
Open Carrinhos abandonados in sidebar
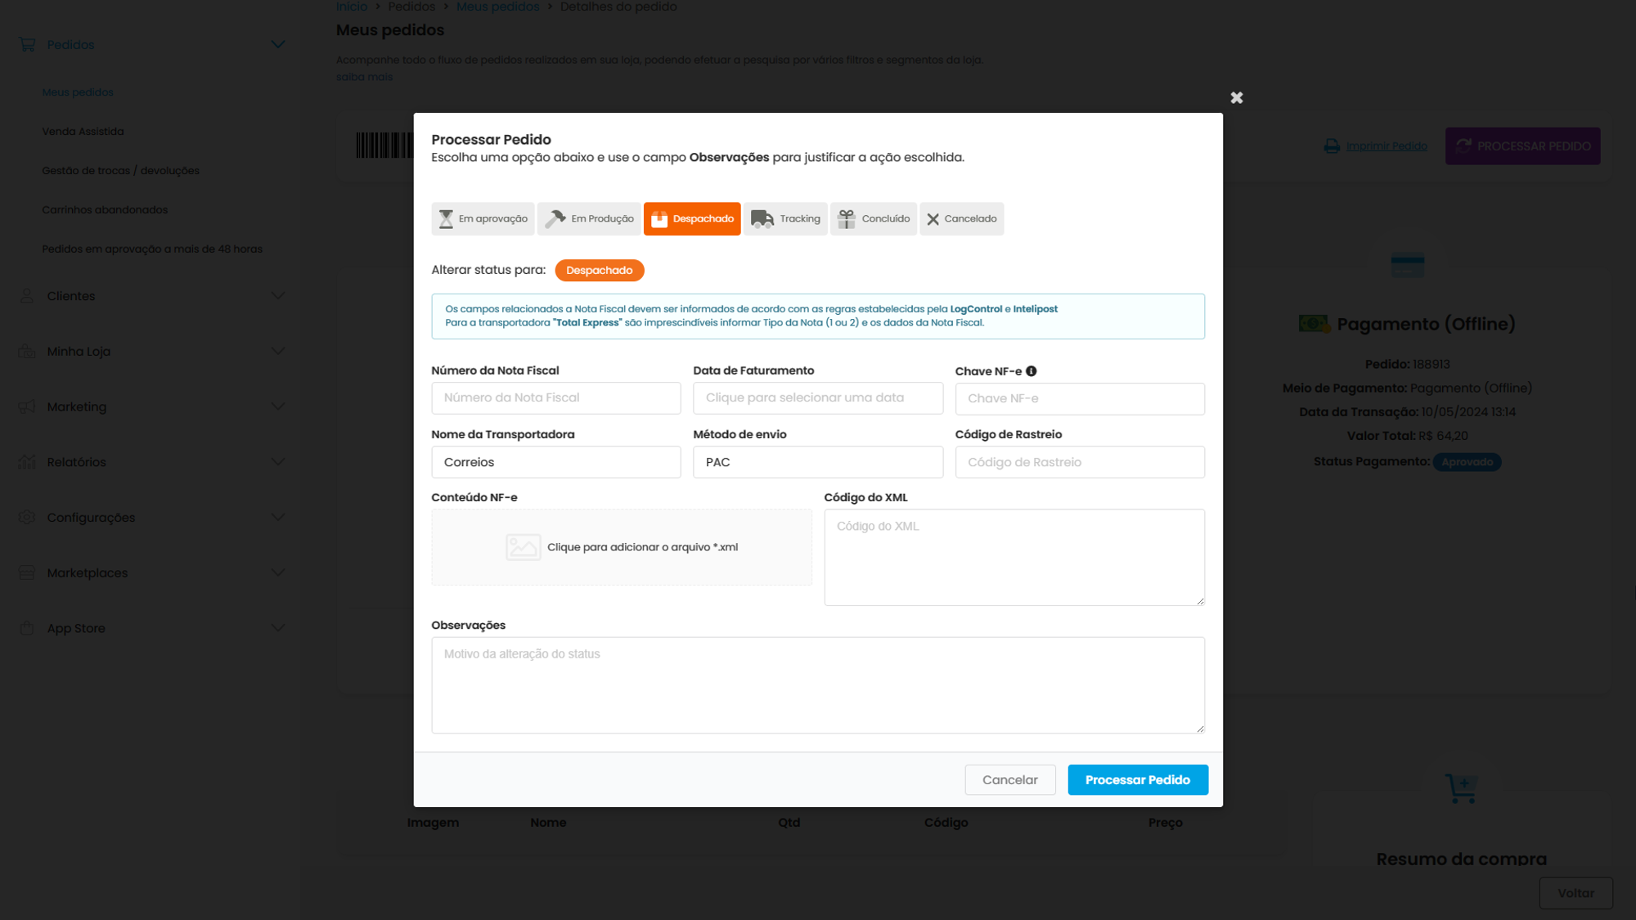point(105,210)
